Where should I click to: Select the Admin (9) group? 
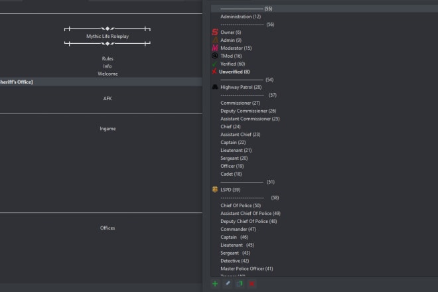pyautogui.click(x=231, y=40)
